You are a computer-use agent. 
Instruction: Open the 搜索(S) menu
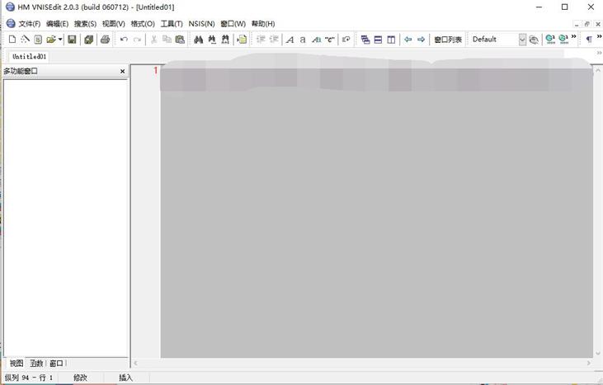point(85,24)
